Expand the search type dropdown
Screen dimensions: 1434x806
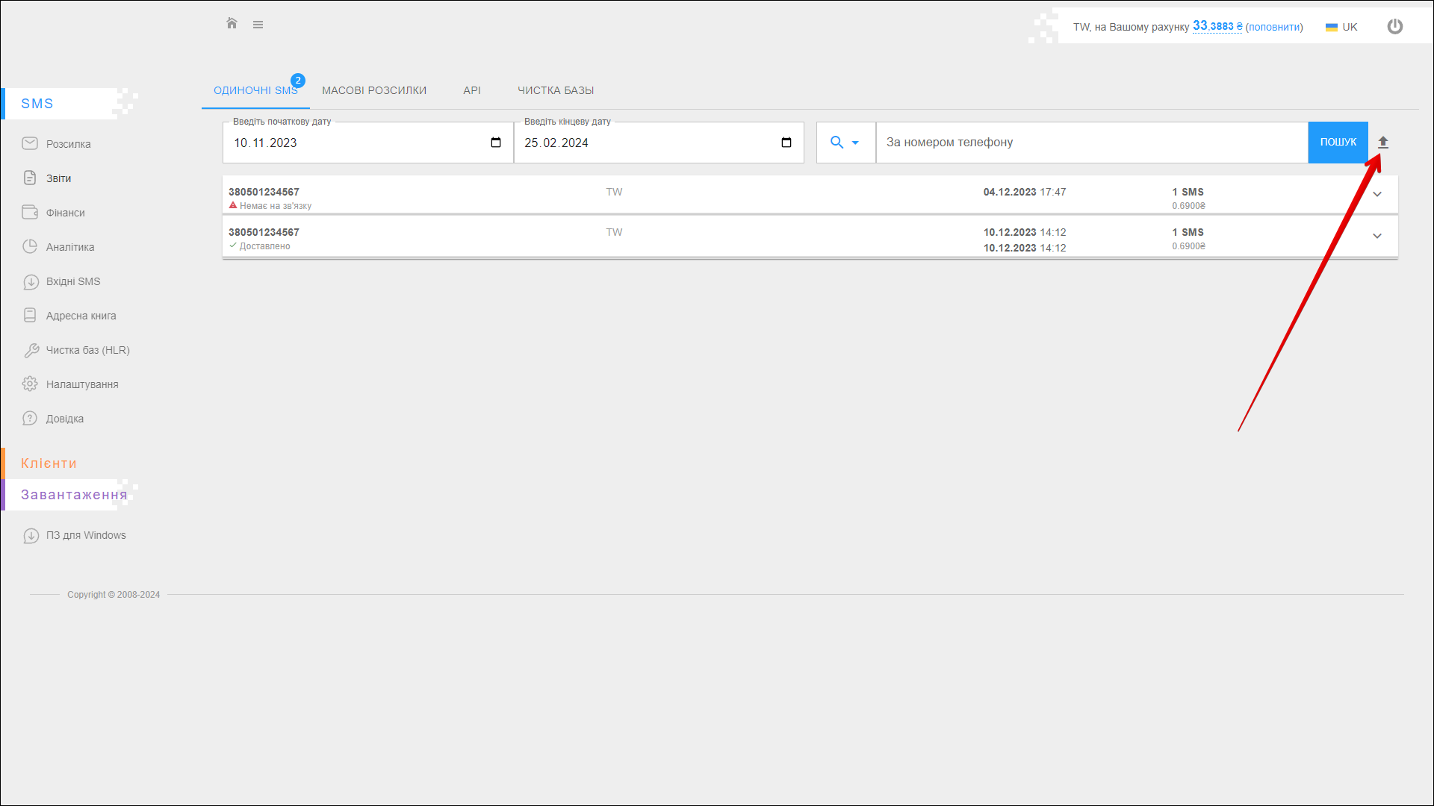[x=845, y=143]
